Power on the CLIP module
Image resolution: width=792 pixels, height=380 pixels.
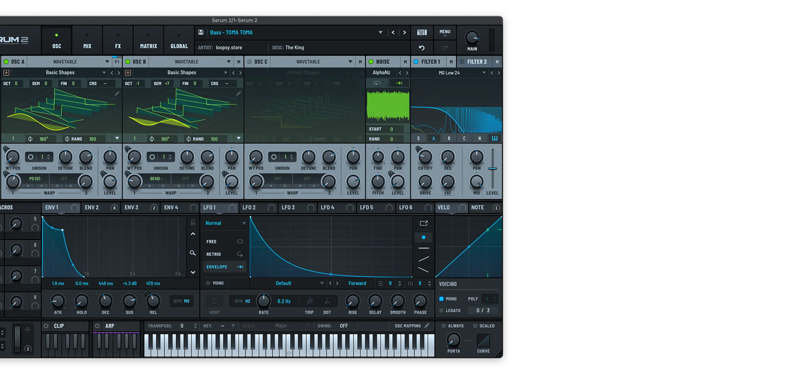coord(46,326)
